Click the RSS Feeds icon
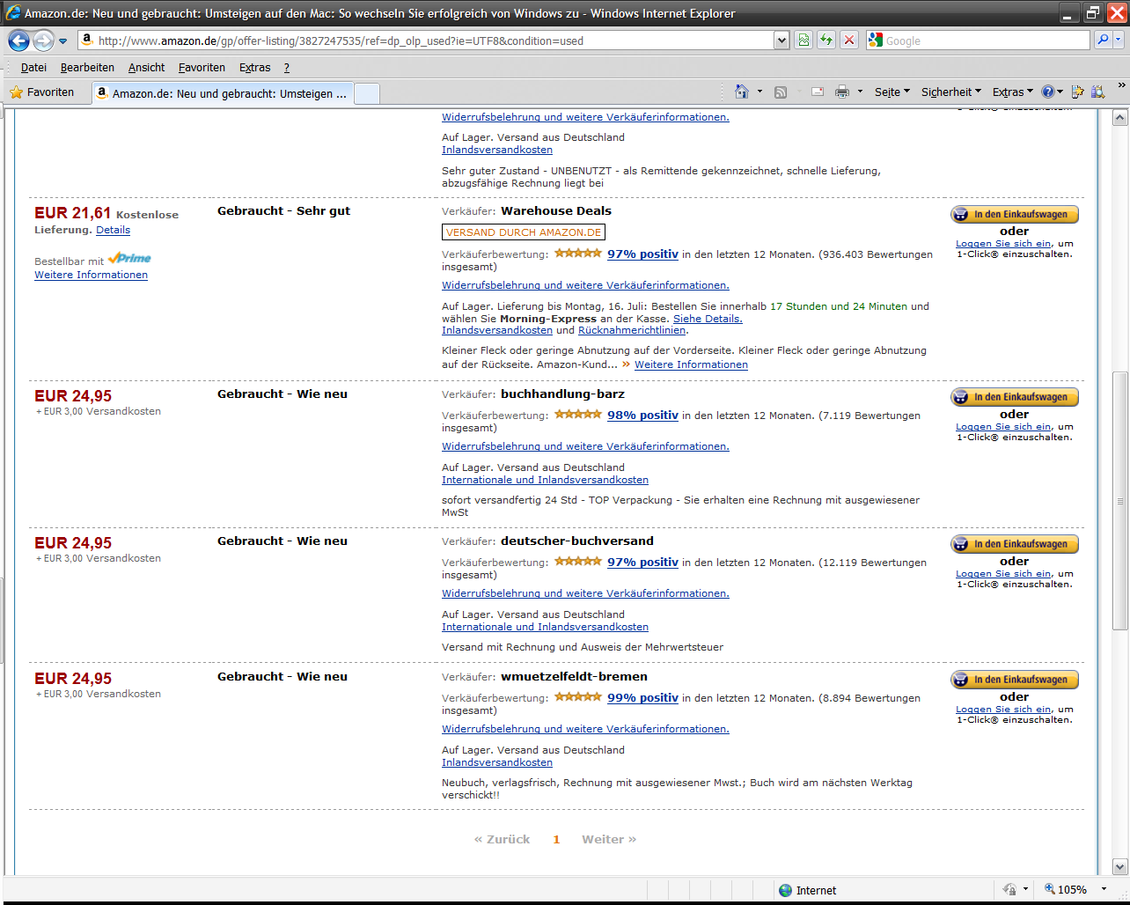Screen dimensions: 1130x905 click(781, 92)
